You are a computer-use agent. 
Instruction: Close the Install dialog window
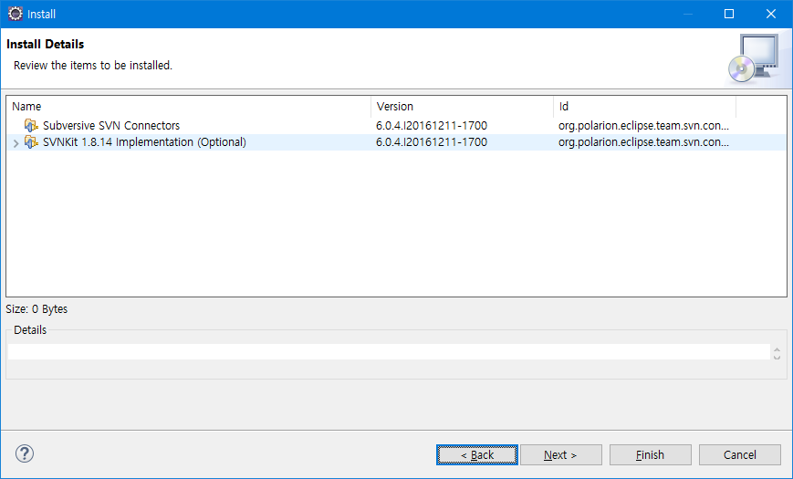click(771, 14)
